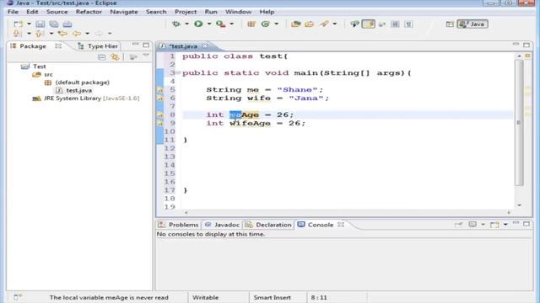
Task: Click the Back navigation arrow icon
Action: (x=77, y=34)
